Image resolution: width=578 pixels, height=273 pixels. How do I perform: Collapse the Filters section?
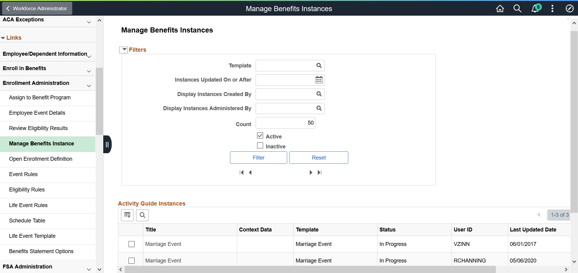(x=123, y=50)
